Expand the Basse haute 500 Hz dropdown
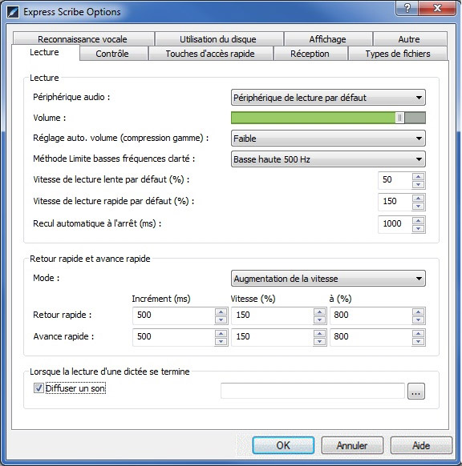This screenshot has height=466, width=462. pos(328,159)
